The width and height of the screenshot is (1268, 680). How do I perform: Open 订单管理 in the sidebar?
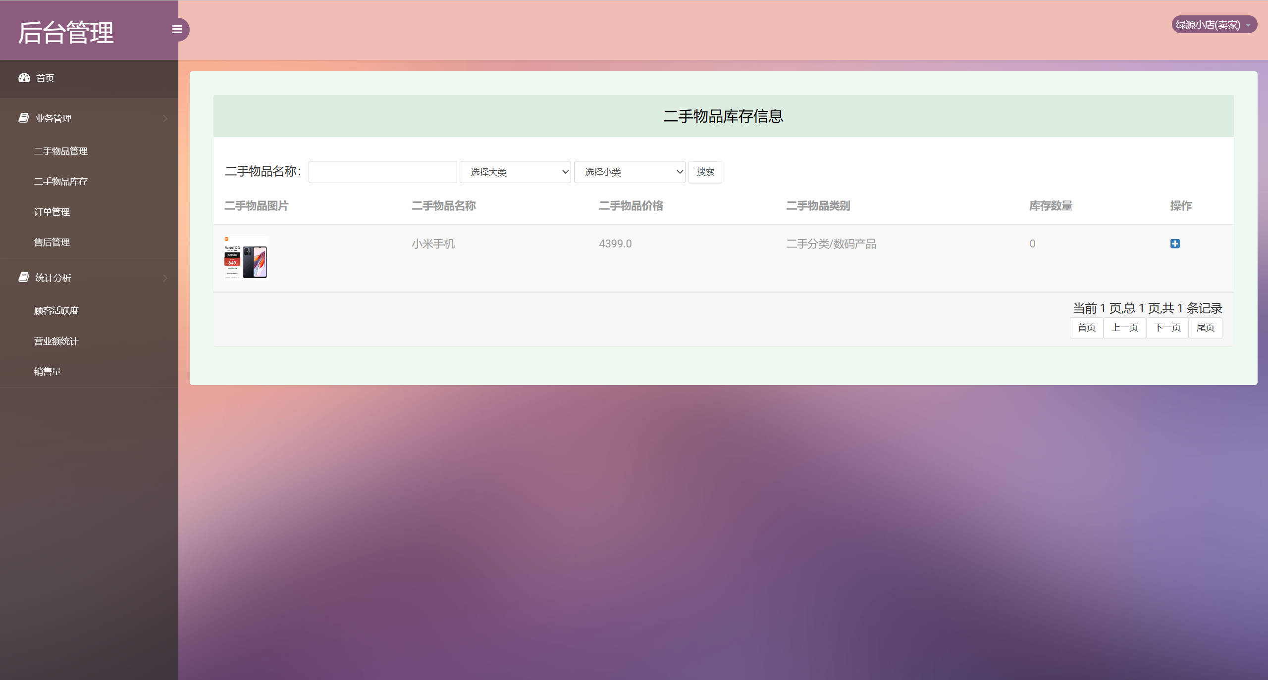52,212
